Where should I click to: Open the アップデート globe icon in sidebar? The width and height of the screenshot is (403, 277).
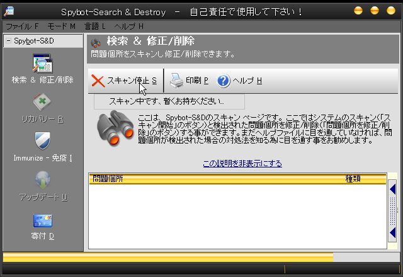pos(43,180)
